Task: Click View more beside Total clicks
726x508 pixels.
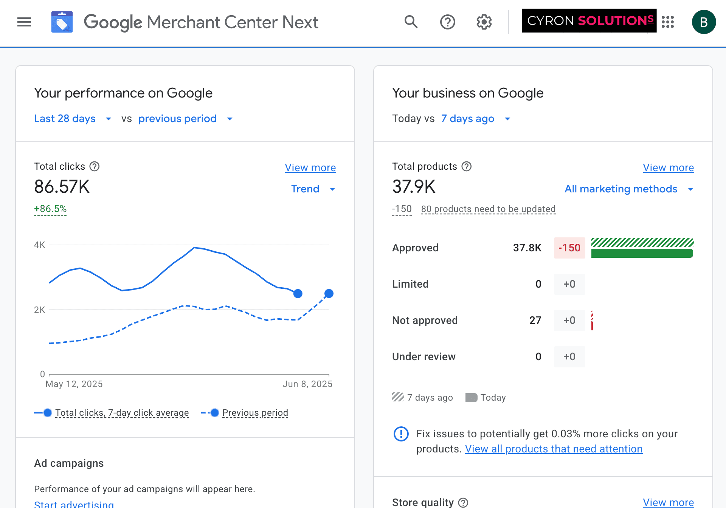Action: [x=310, y=167]
